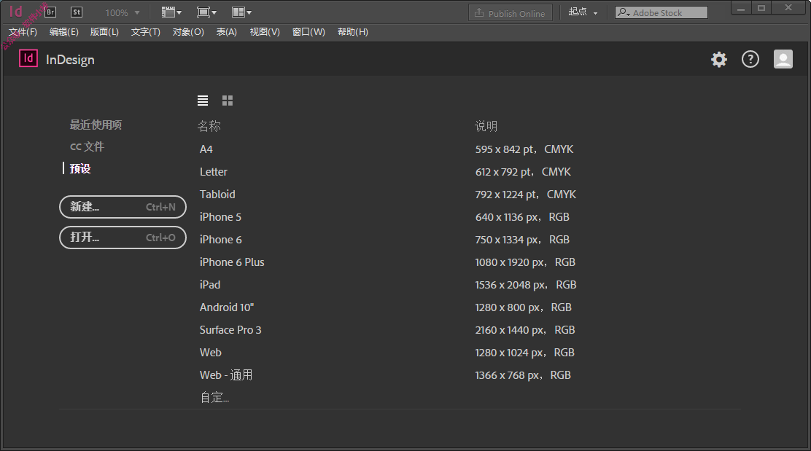Choose the iPhone 6 preset

point(220,240)
